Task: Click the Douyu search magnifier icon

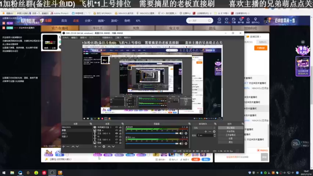Action: [209, 21]
